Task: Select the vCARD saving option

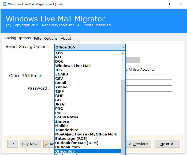Action: coord(88,74)
